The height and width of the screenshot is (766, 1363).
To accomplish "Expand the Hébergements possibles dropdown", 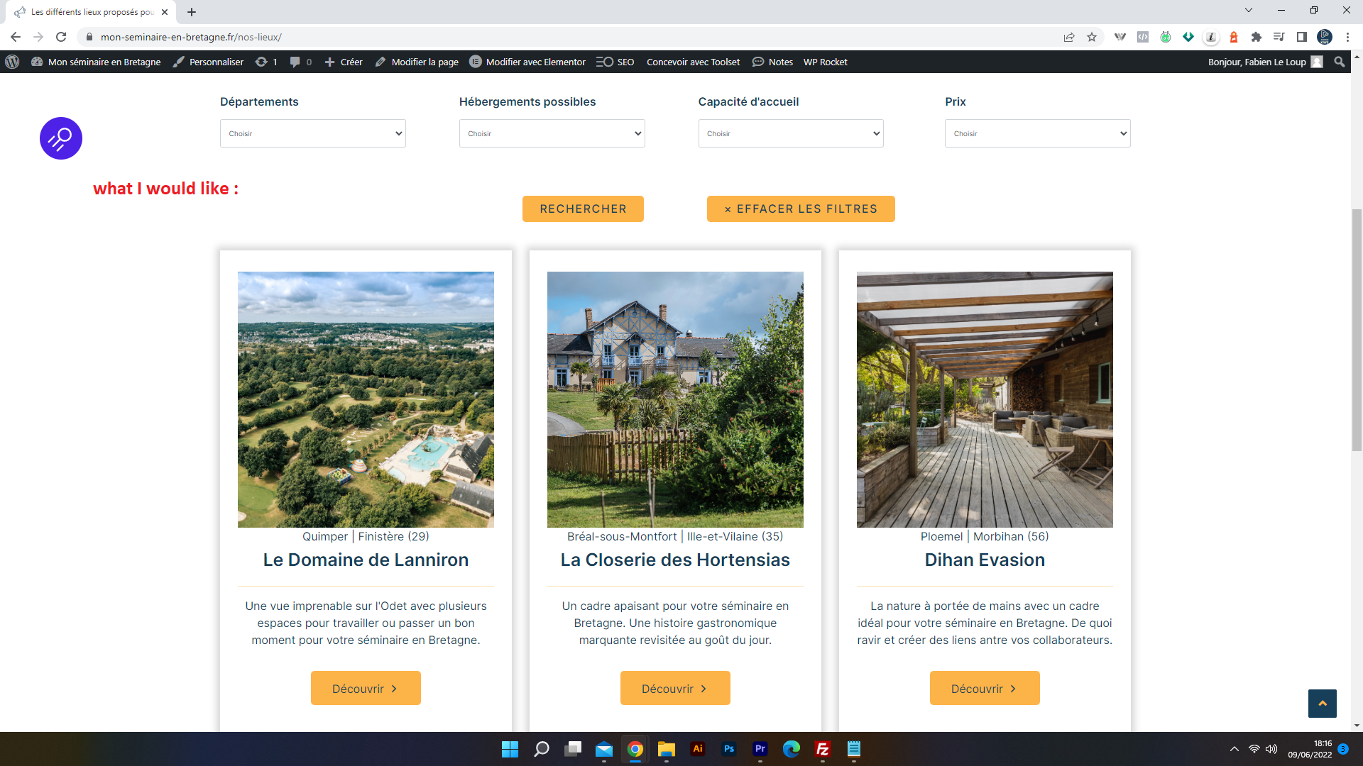I will (552, 133).
